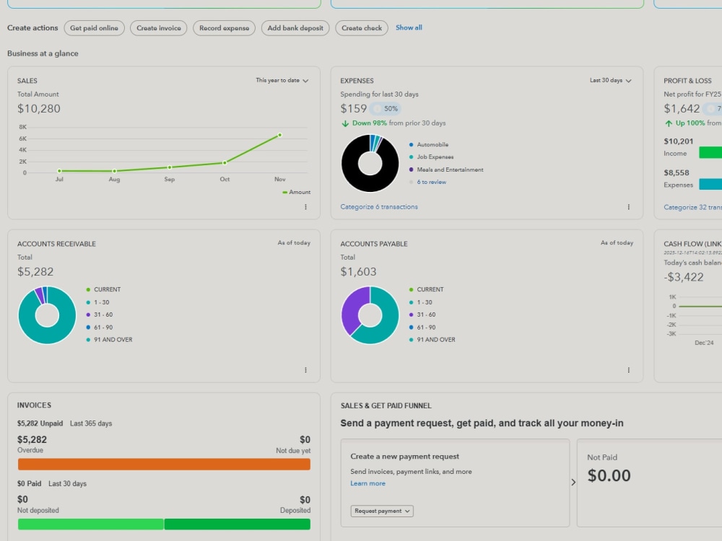Click the $1,603 Accounts Payable total
Screen dimensions: 722x541
point(358,272)
